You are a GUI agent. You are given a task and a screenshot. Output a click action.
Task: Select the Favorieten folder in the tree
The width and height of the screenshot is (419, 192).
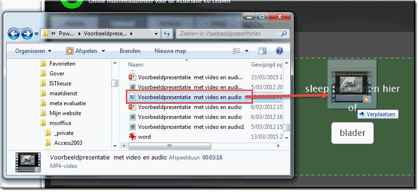pyautogui.click(x=62, y=64)
